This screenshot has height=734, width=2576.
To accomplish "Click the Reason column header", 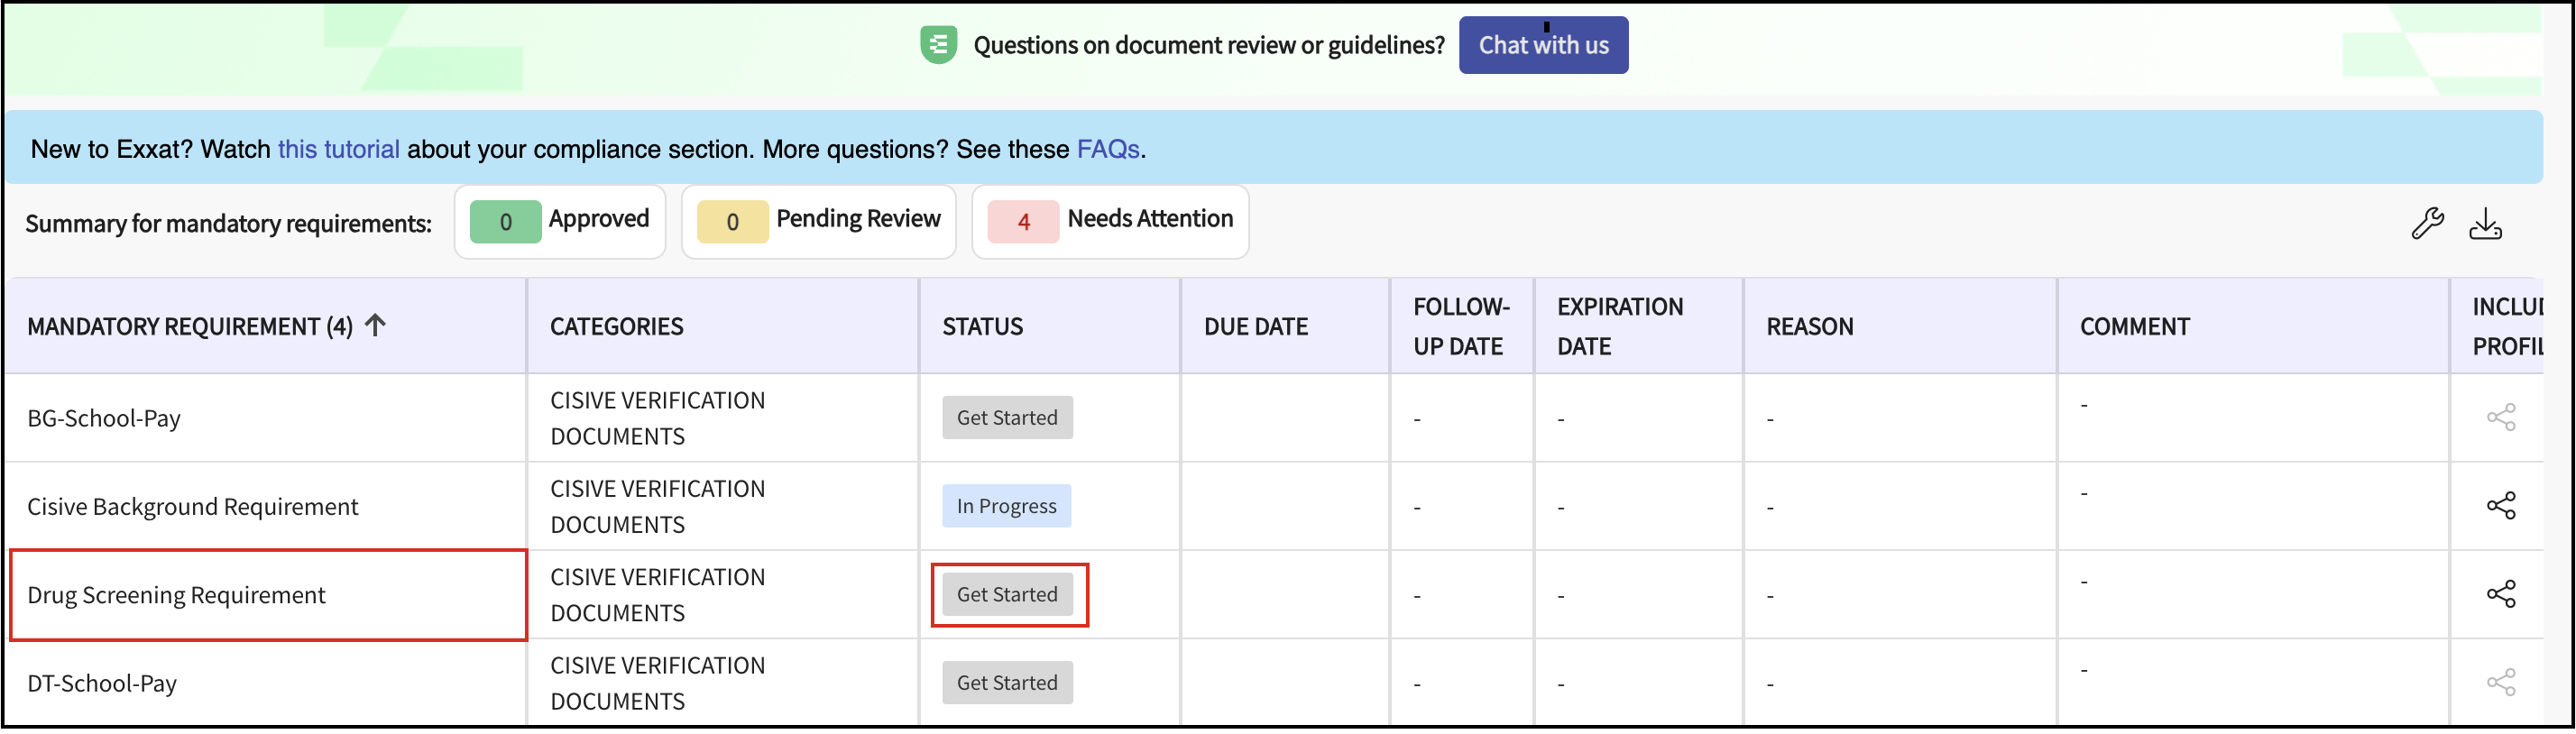I will (x=1900, y=326).
